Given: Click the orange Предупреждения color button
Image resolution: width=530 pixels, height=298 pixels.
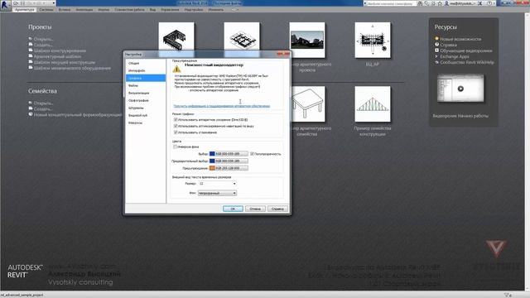Looking at the screenshot, I should coord(229,168).
